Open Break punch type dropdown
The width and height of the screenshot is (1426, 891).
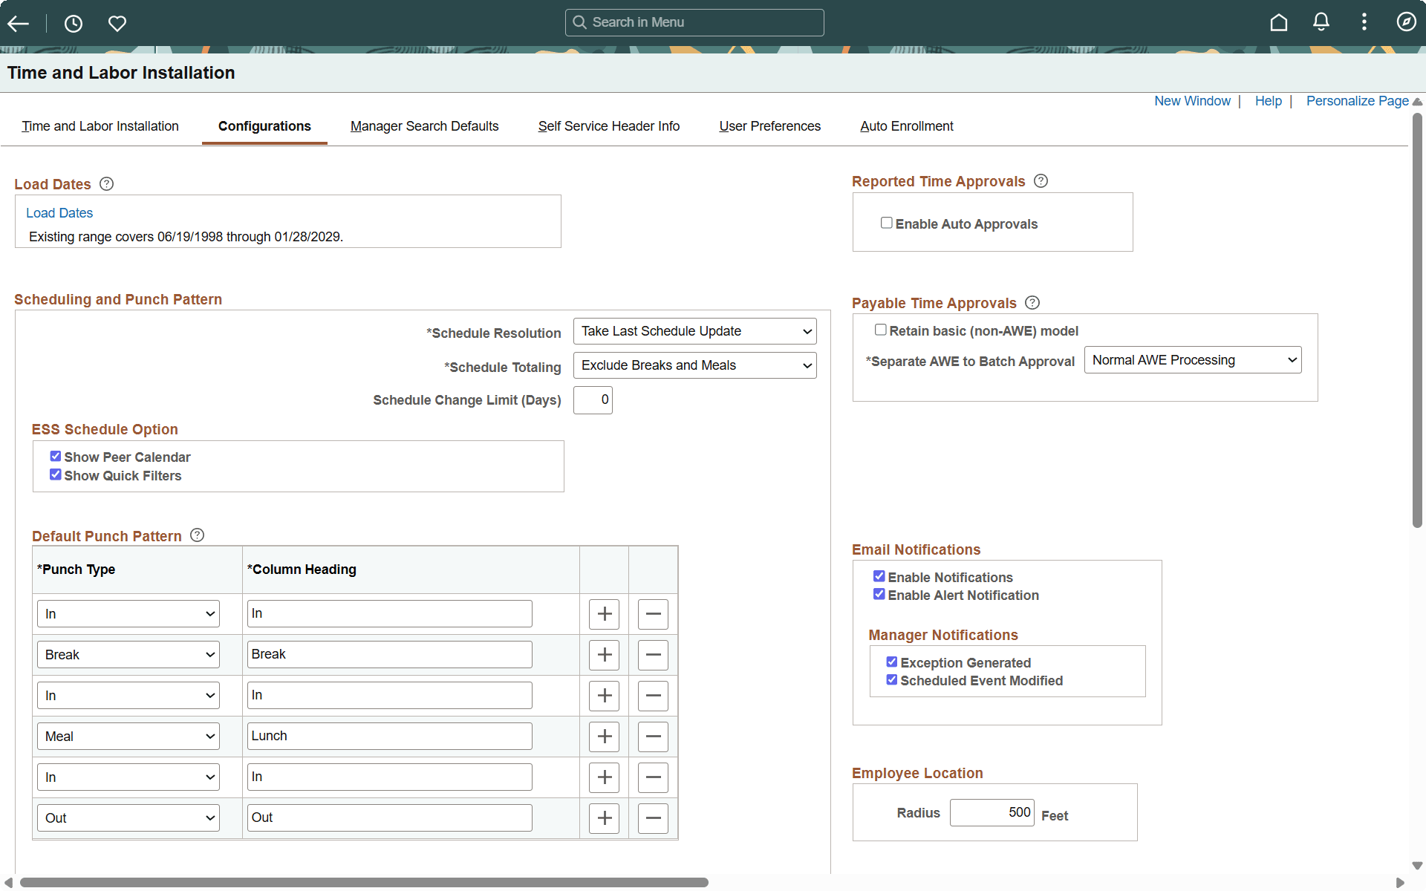(x=128, y=655)
